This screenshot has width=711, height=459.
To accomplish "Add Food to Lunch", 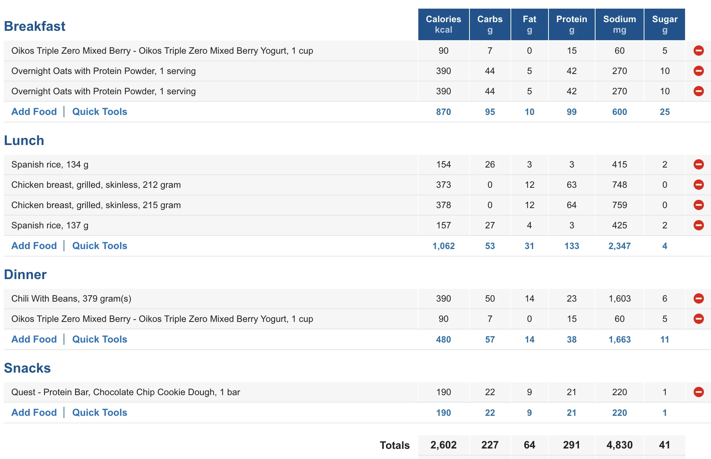I will 34,246.
